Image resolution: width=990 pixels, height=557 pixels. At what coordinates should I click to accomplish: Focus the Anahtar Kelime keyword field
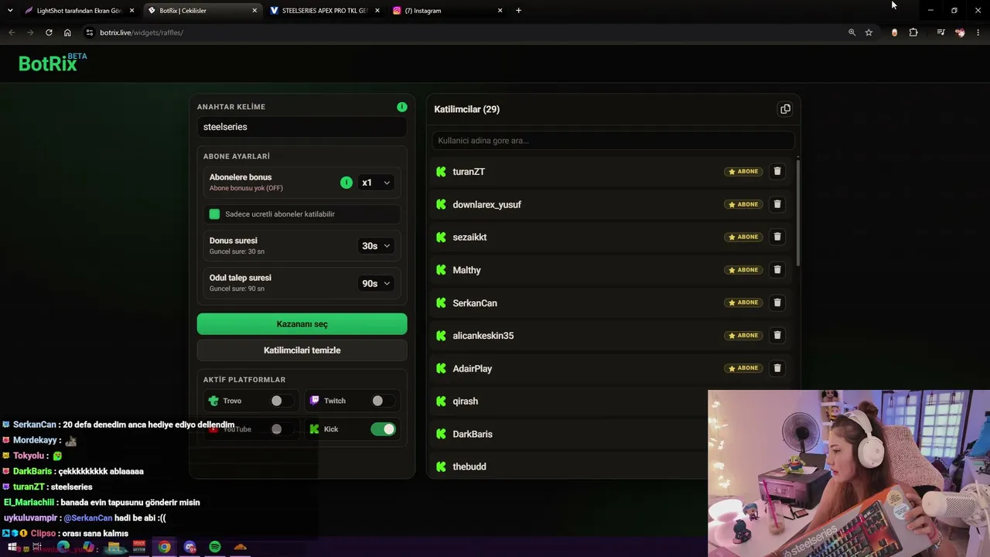tap(302, 127)
